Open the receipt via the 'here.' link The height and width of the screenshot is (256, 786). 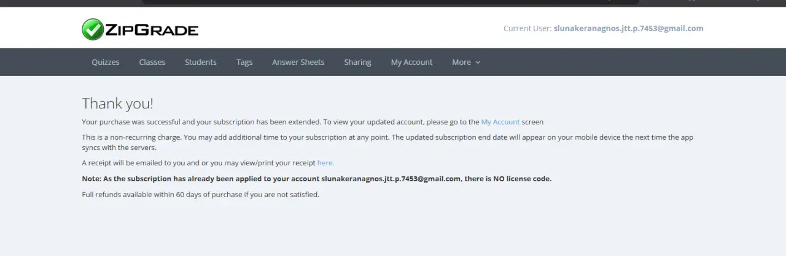point(325,163)
